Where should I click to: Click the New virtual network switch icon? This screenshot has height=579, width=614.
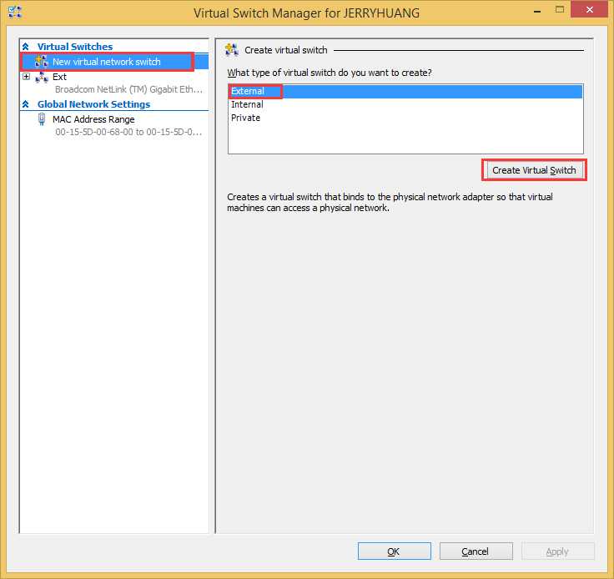tap(42, 62)
